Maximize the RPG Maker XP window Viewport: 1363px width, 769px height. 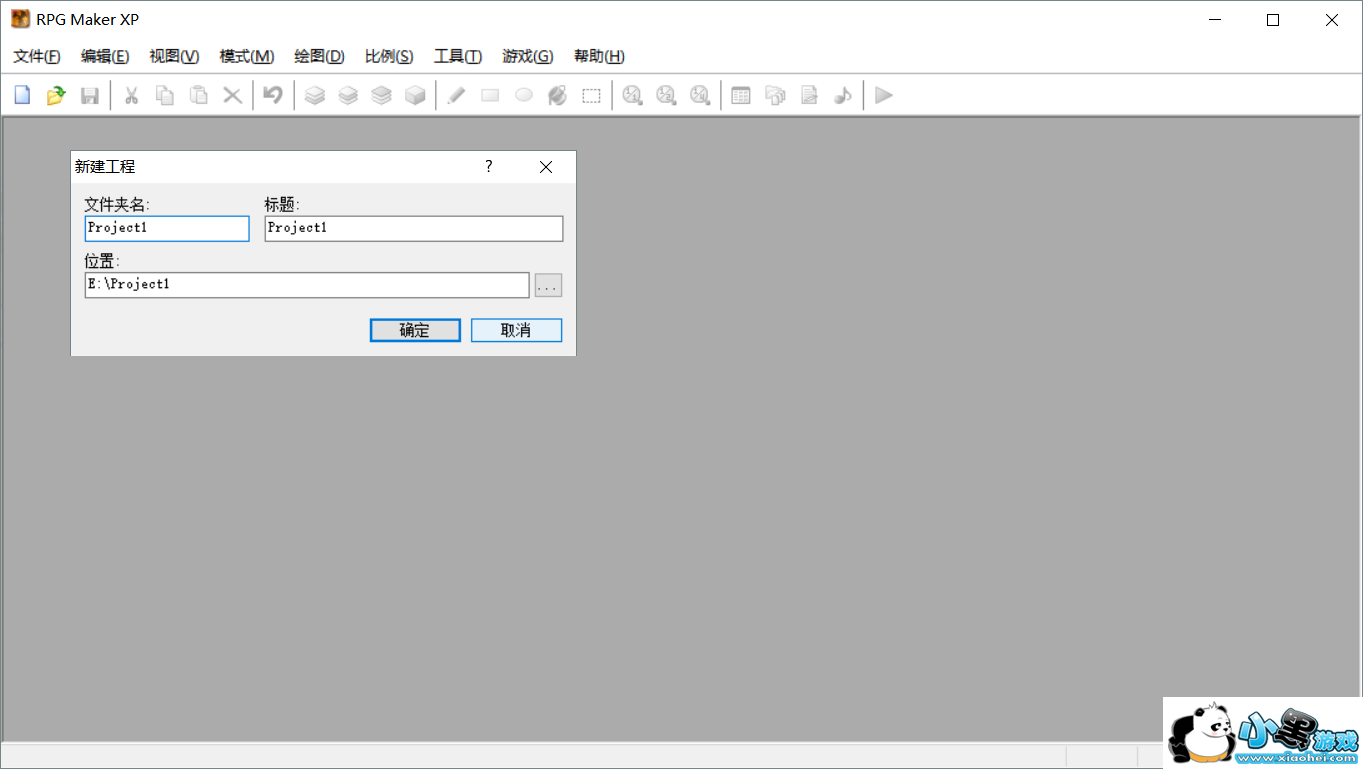(x=1273, y=19)
